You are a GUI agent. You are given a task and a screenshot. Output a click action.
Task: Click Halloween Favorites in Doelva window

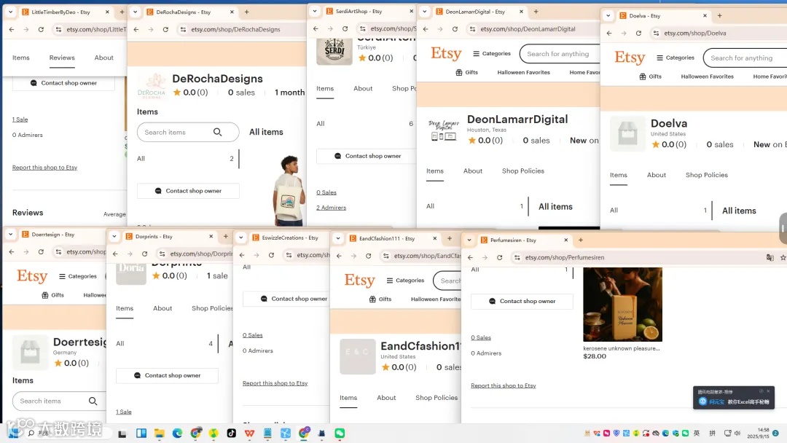(707, 77)
